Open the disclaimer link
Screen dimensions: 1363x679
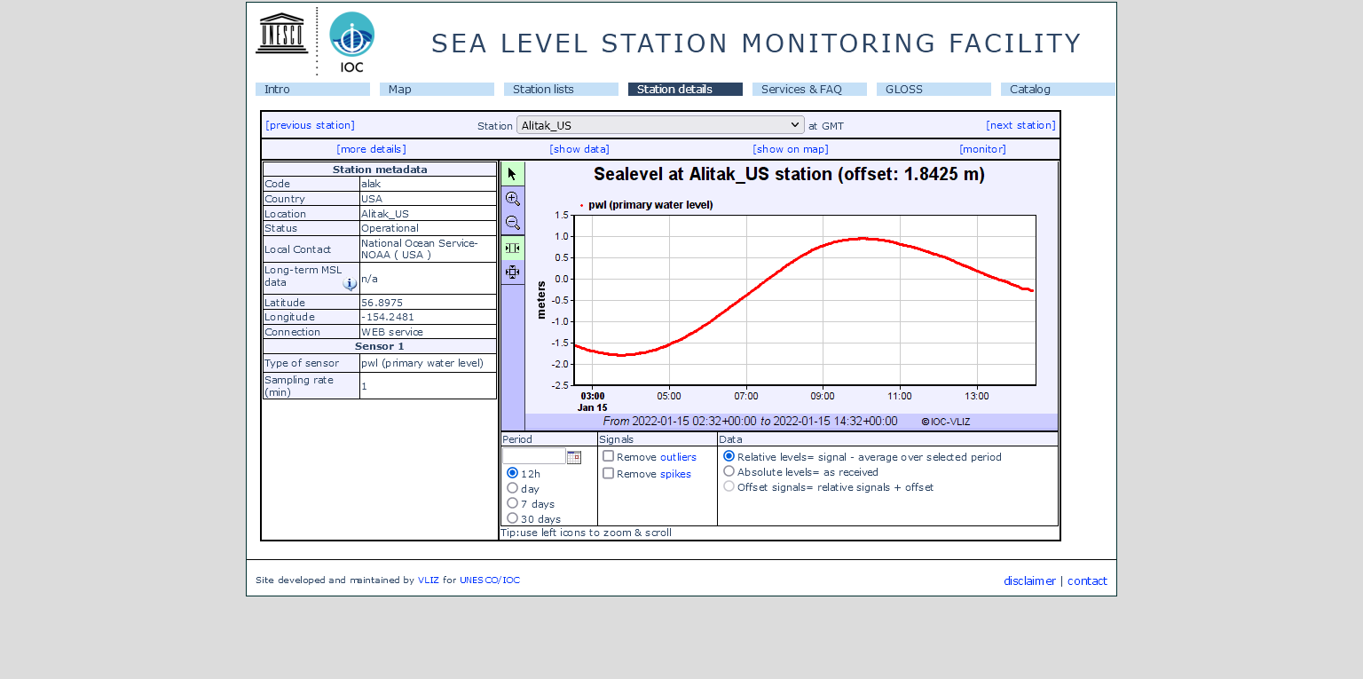coord(1029,581)
